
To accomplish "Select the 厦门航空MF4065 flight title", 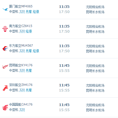I will coord(21,6).
